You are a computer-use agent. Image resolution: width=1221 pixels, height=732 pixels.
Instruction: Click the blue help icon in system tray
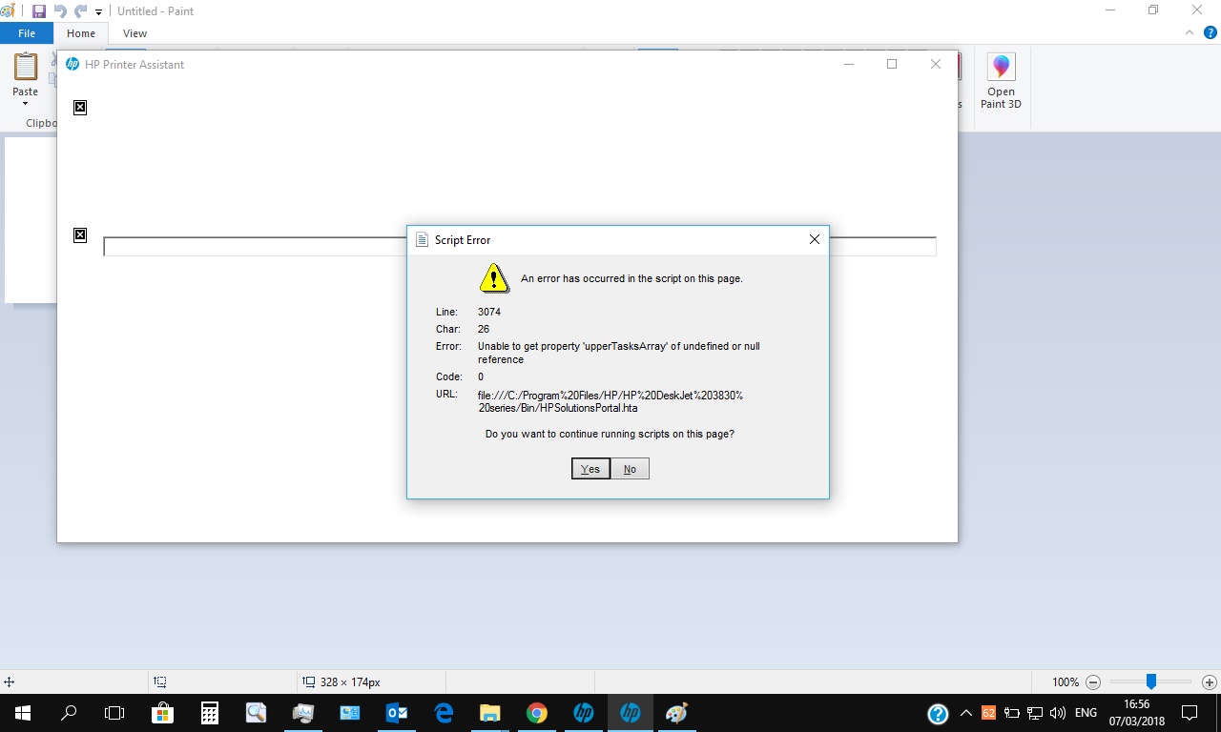point(938,713)
